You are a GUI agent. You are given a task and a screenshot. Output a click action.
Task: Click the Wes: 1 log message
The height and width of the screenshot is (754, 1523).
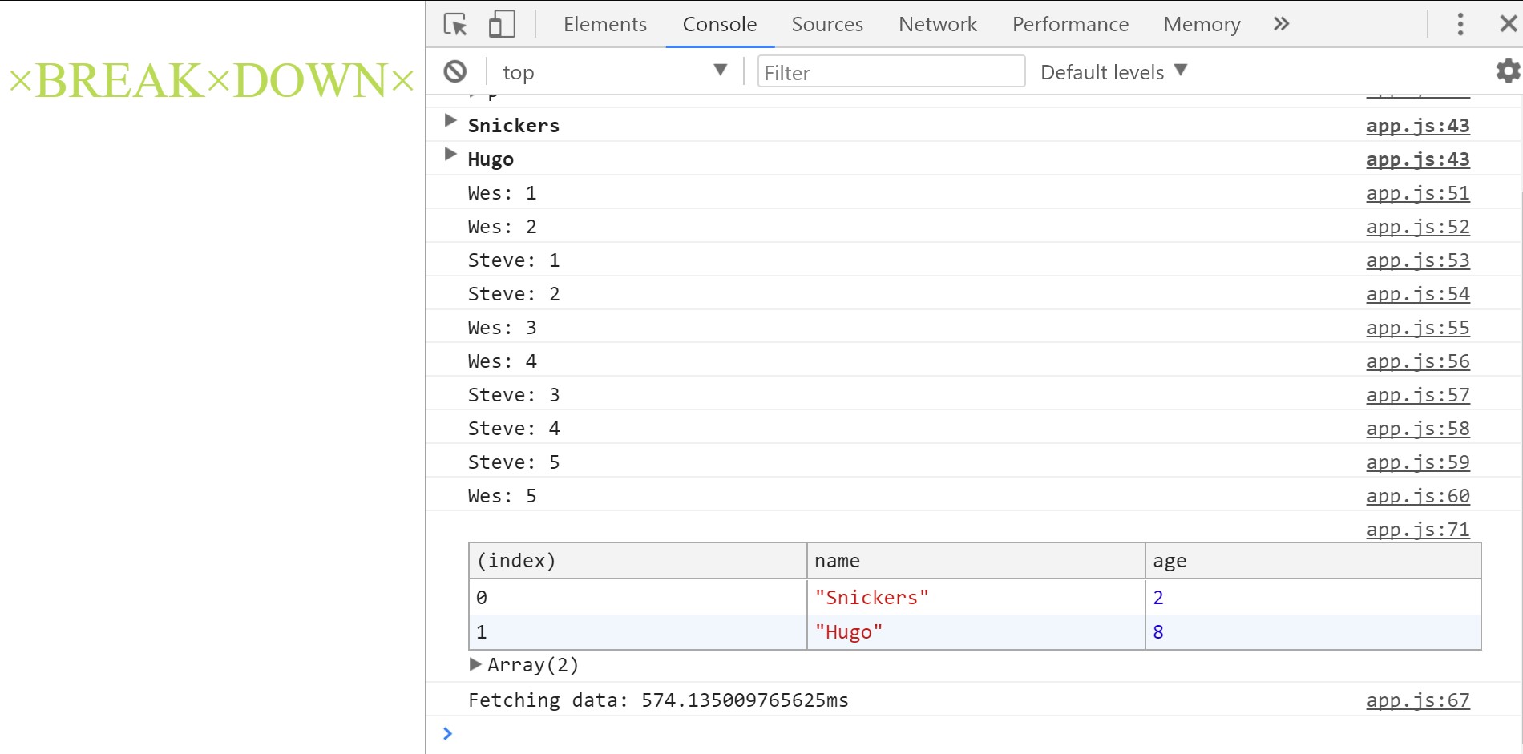(503, 193)
